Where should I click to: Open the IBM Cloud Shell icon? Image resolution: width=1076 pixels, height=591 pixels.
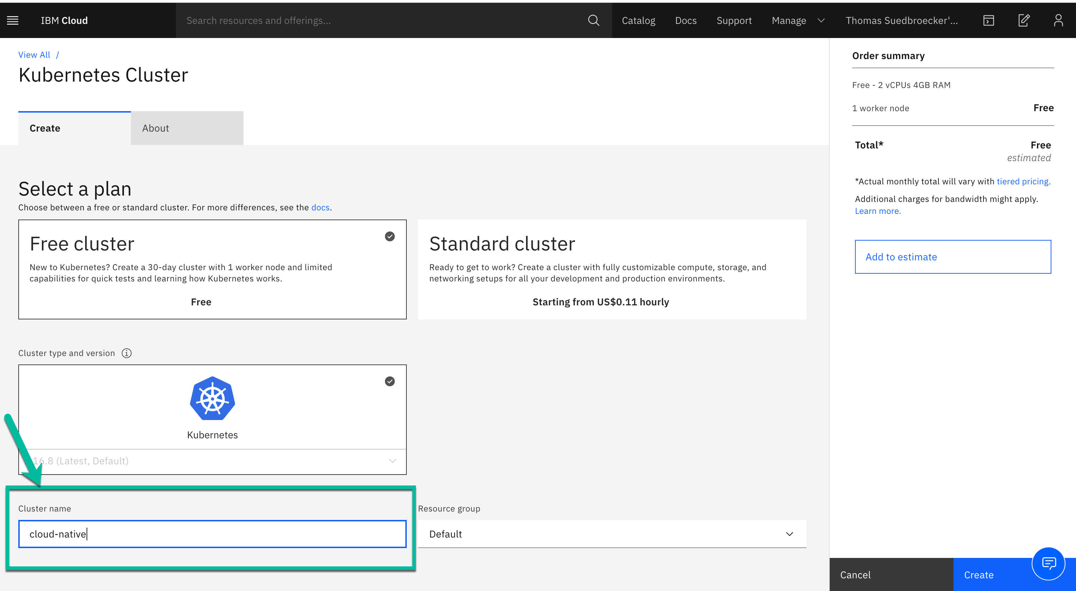pos(988,20)
